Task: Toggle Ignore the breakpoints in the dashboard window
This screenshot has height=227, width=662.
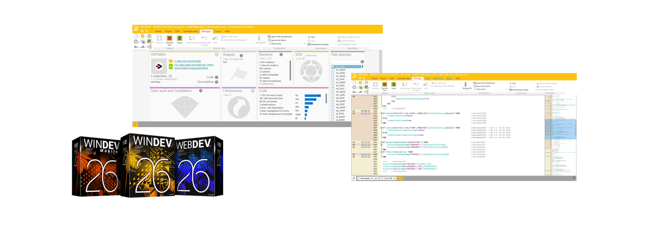Action: [280, 37]
